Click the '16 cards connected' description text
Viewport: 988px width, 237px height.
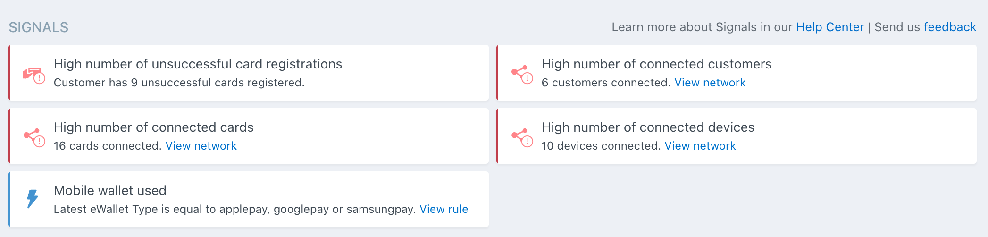(x=108, y=146)
